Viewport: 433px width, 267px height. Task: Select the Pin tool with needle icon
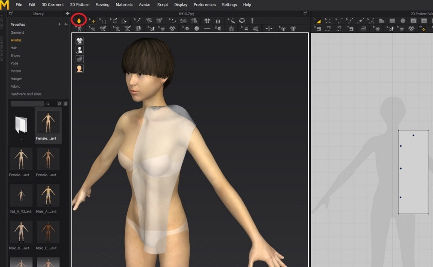pyautogui.click(x=137, y=21)
